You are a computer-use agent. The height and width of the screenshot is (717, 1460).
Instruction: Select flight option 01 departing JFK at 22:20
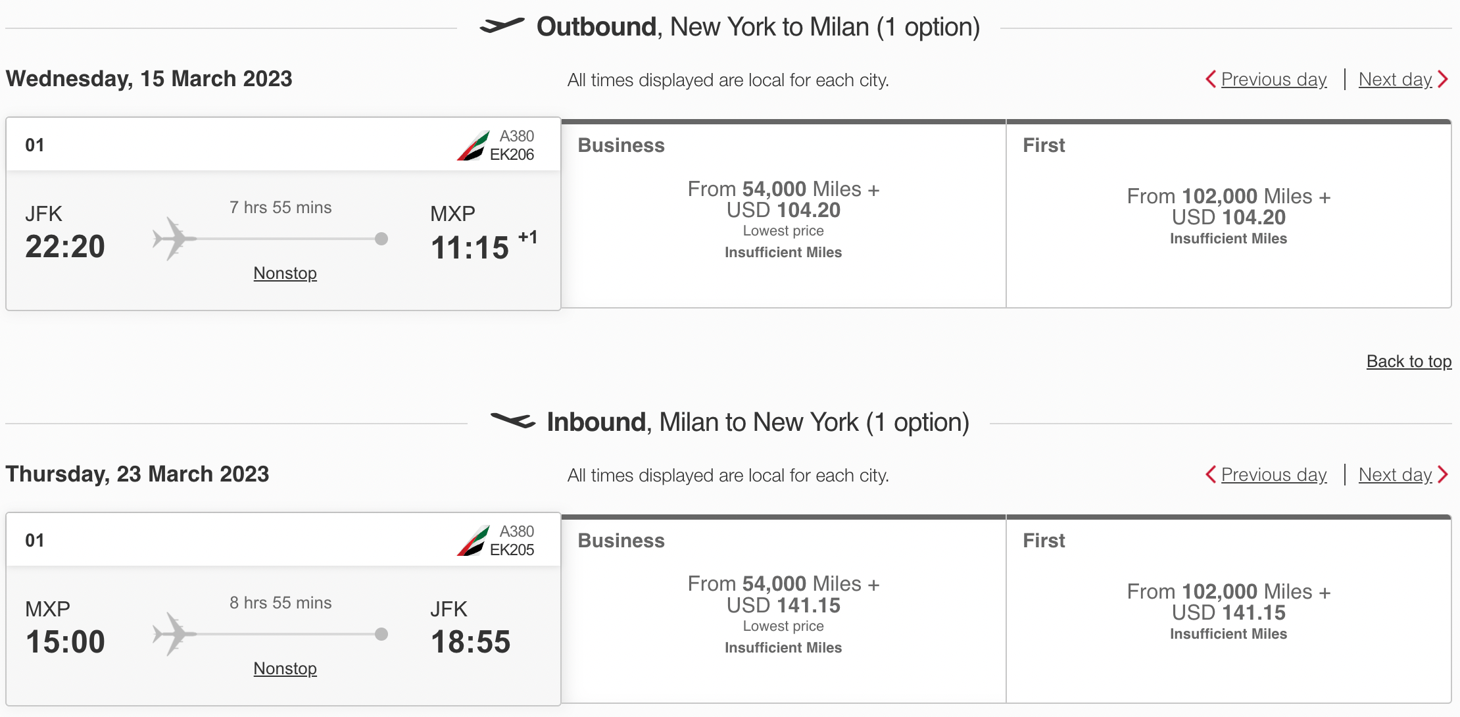tap(283, 214)
